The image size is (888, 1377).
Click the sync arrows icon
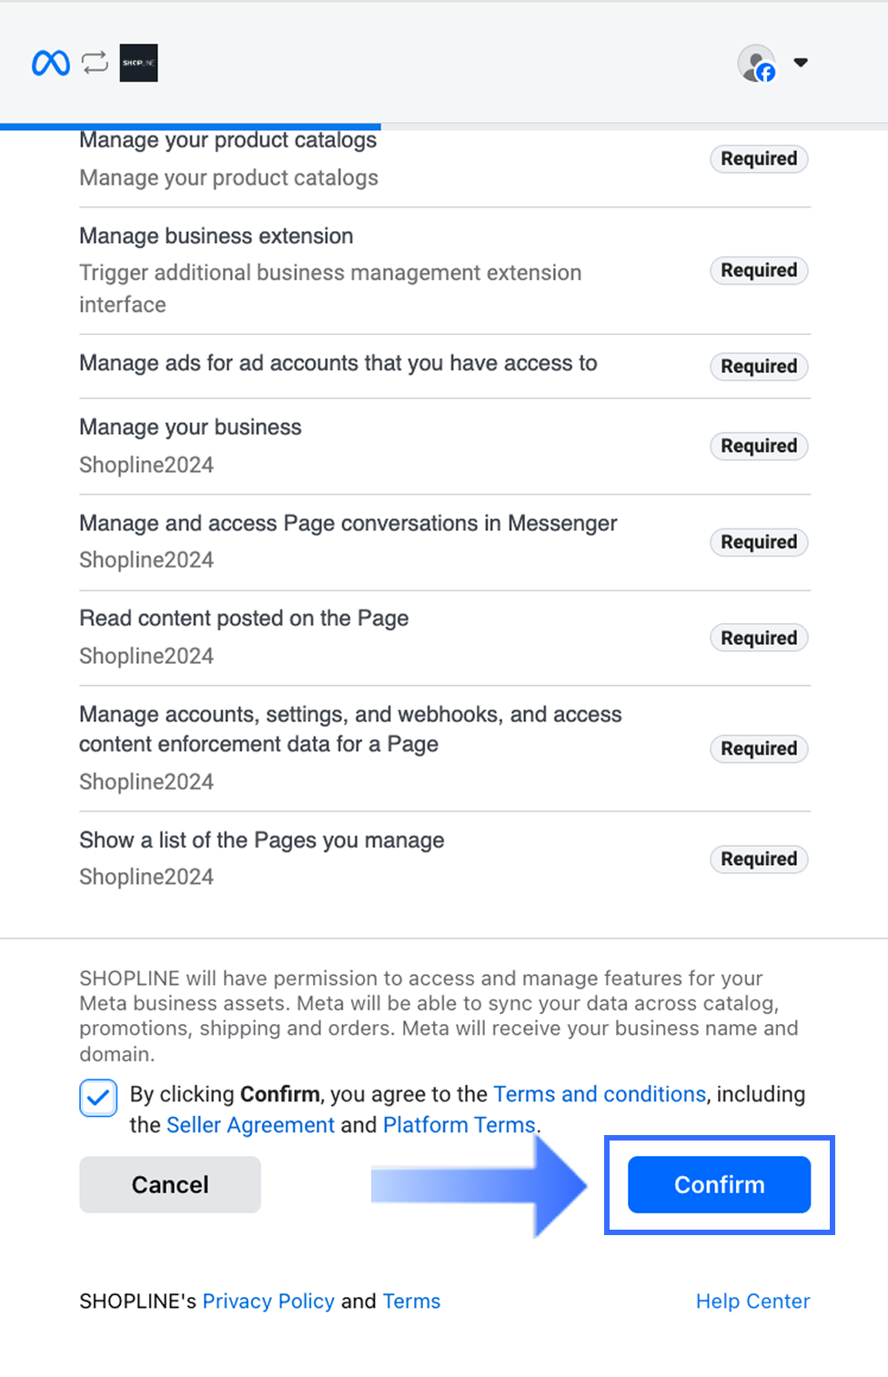point(95,63)
